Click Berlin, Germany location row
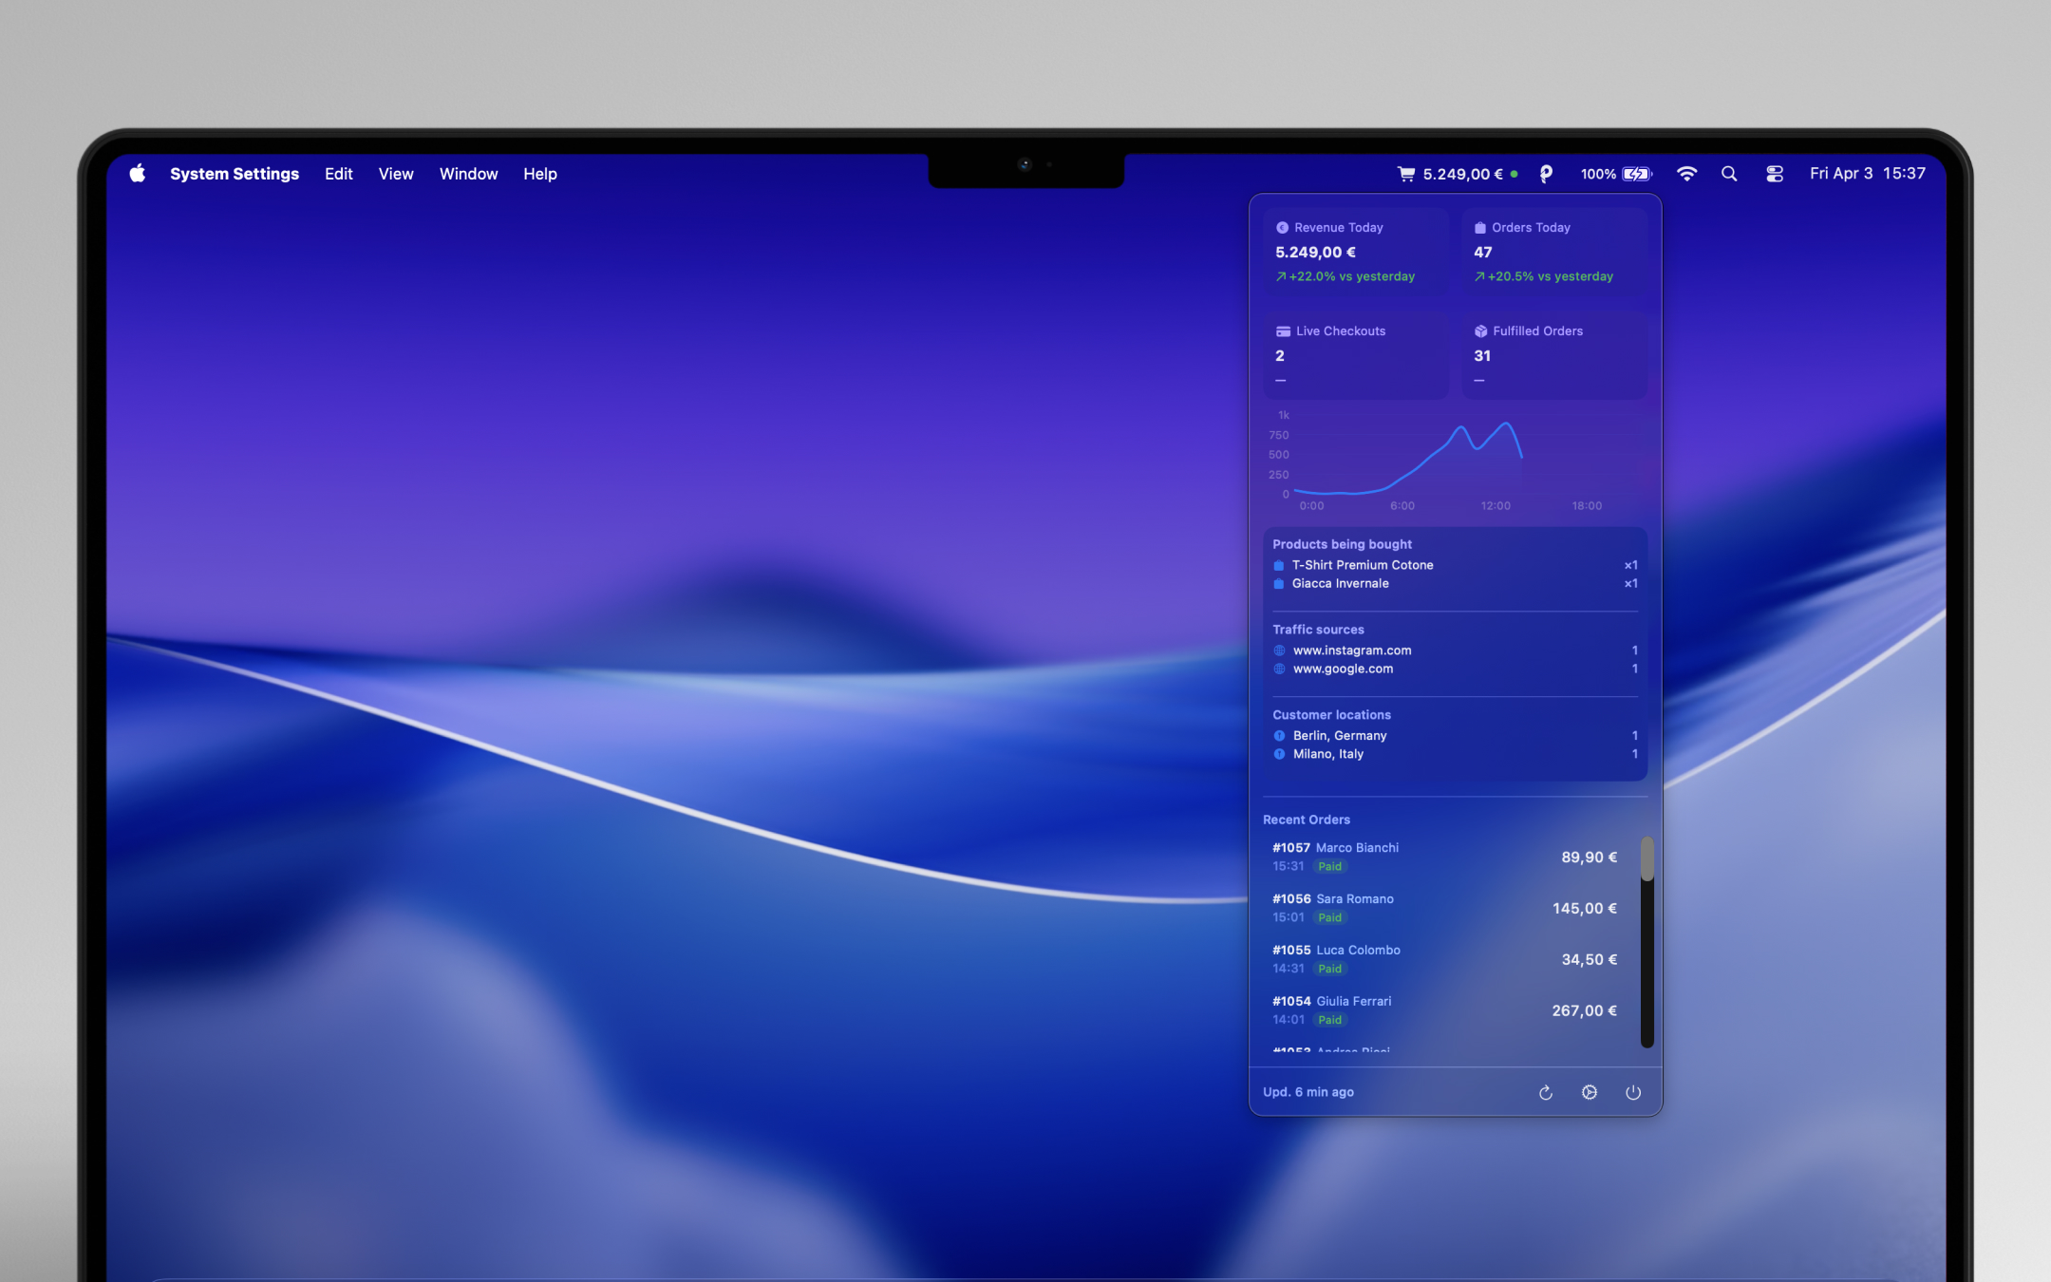 click(x=1455, y=736)
